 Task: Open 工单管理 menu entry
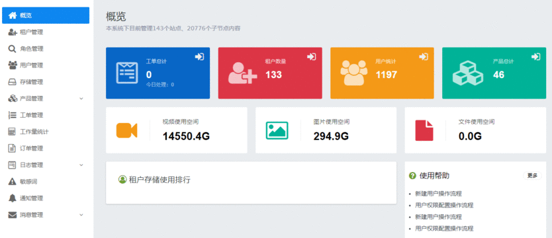click(46, 115)
